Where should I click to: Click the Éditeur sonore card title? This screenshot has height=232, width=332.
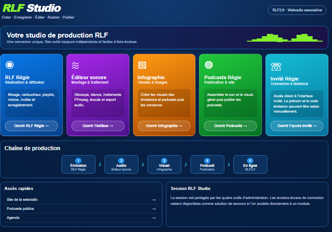[x=89, y=77]
